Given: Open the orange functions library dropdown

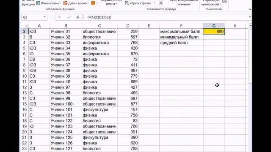Looking at the screenshot, I should point(94,3).
